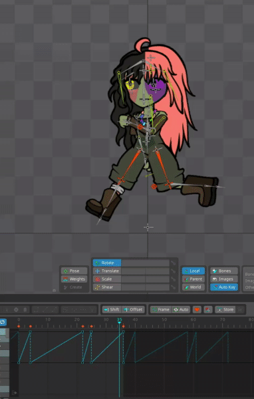The width and height of the screenshot is (254, 399).
Task: Set axes mode to World
Action: click(x=193, y=287)
